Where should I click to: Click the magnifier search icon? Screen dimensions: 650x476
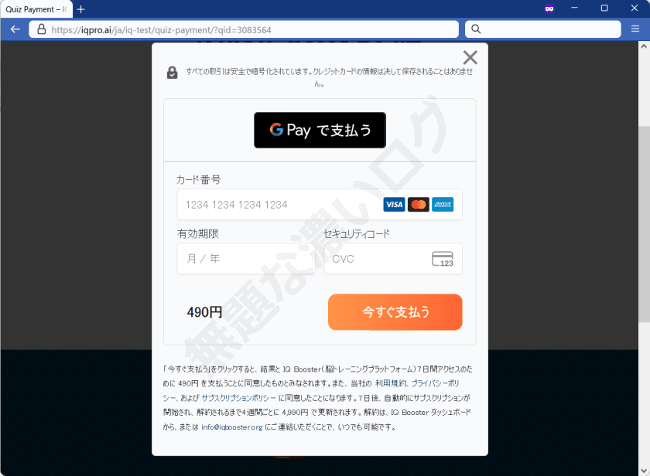coord(476,29)
